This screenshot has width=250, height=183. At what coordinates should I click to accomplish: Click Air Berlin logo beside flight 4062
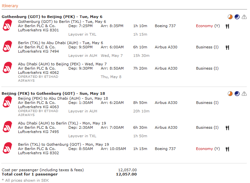coord(7,68)
